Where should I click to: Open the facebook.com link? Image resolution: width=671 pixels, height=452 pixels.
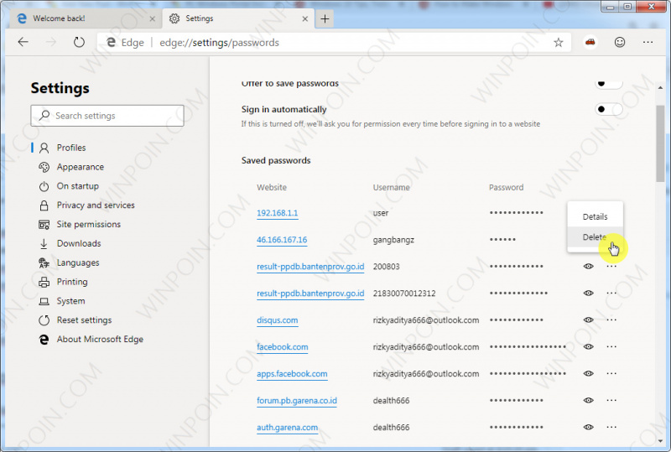click(x=283, y=346)
